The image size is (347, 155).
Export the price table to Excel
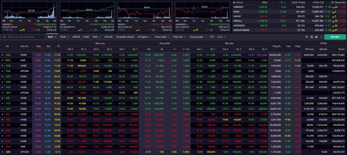click(311, 37)
